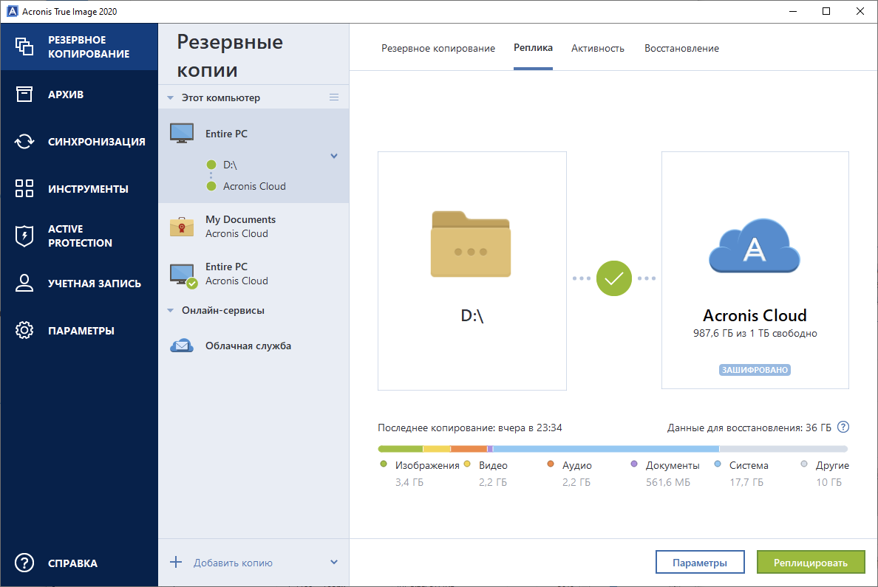The image size is (878, 587).
Task: Click the '561,6 МБ' documents size value
Action: tap(668, 482)
